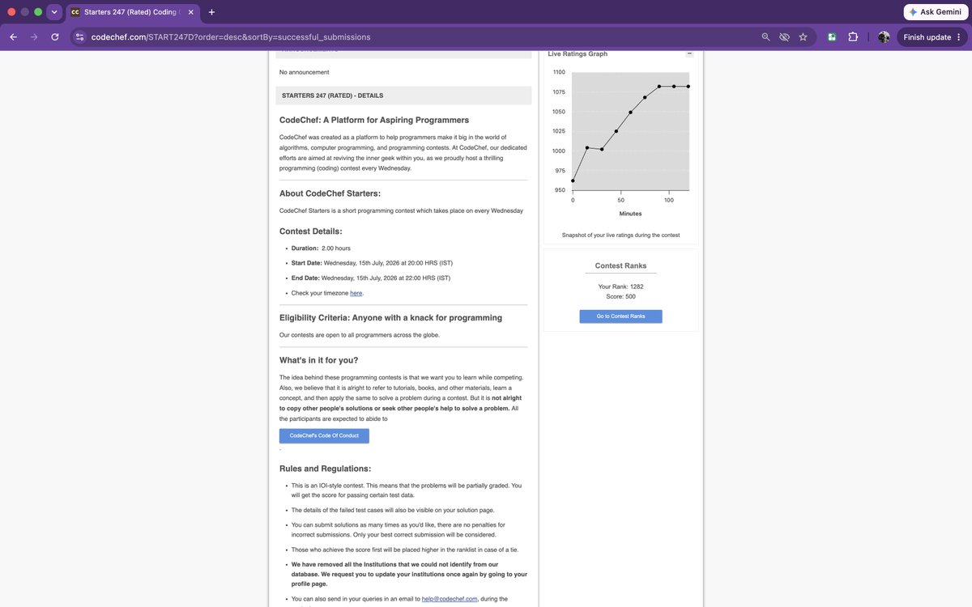Click 'Rules and Regulations:' heading
972x607 pixels.
(x=325, y=469)
